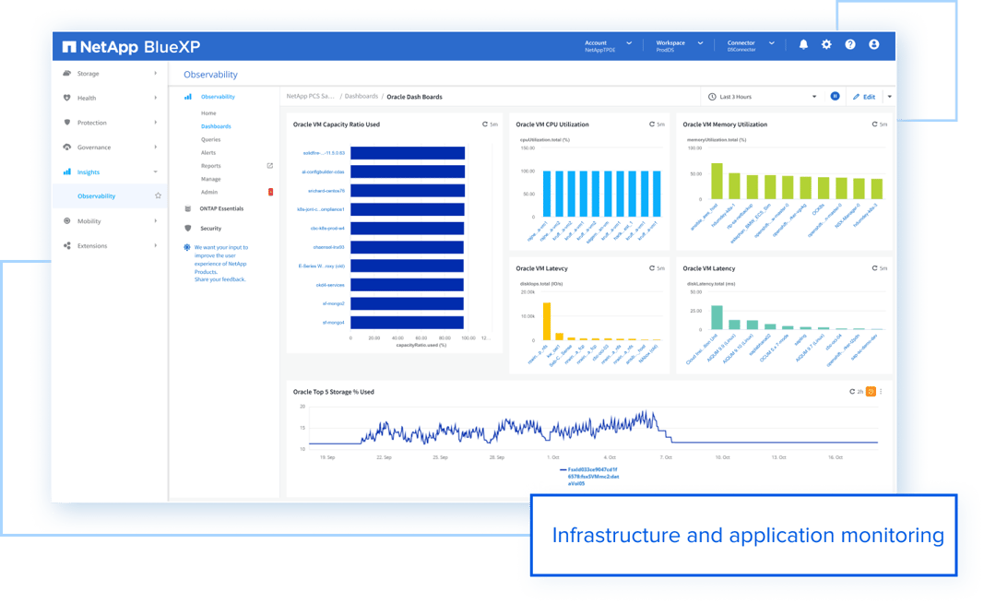The width and height of the screenshot is (984, 603).
Task: Click the red Admin alert badge
Action: point(270,192)
